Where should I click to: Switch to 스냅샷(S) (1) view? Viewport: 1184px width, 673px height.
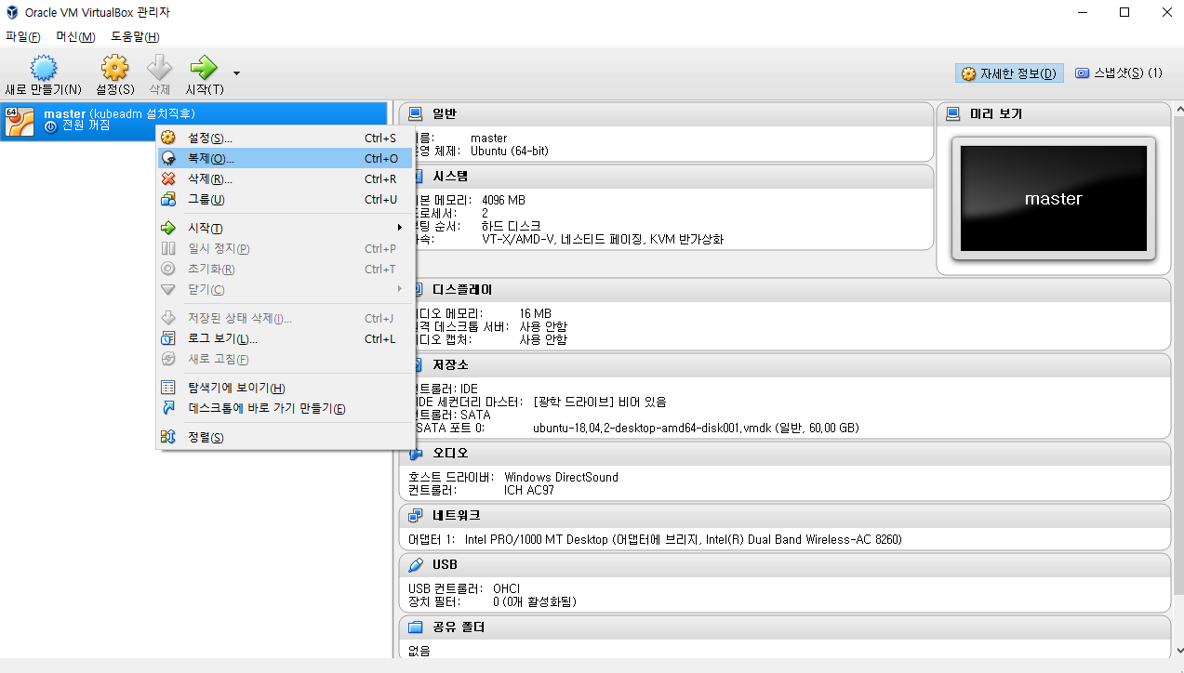[x=1119, y=73]
